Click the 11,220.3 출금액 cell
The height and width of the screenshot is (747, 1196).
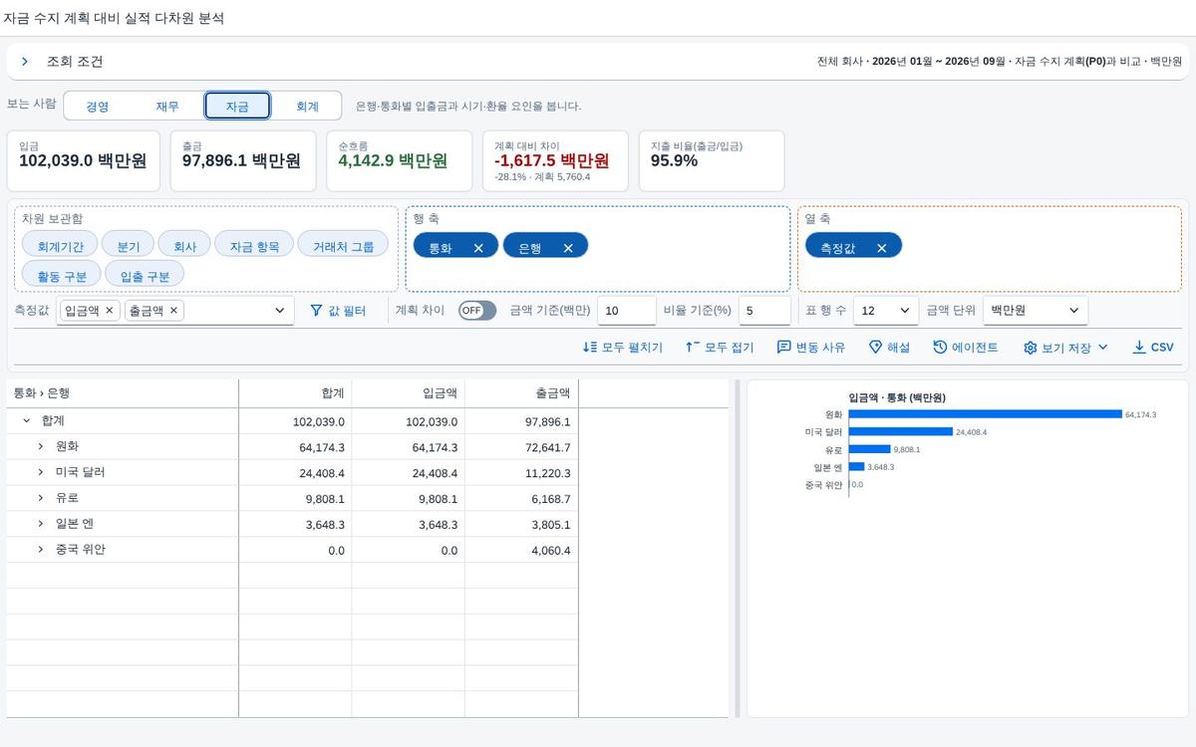pyautogui.click(x=521, y=473)
